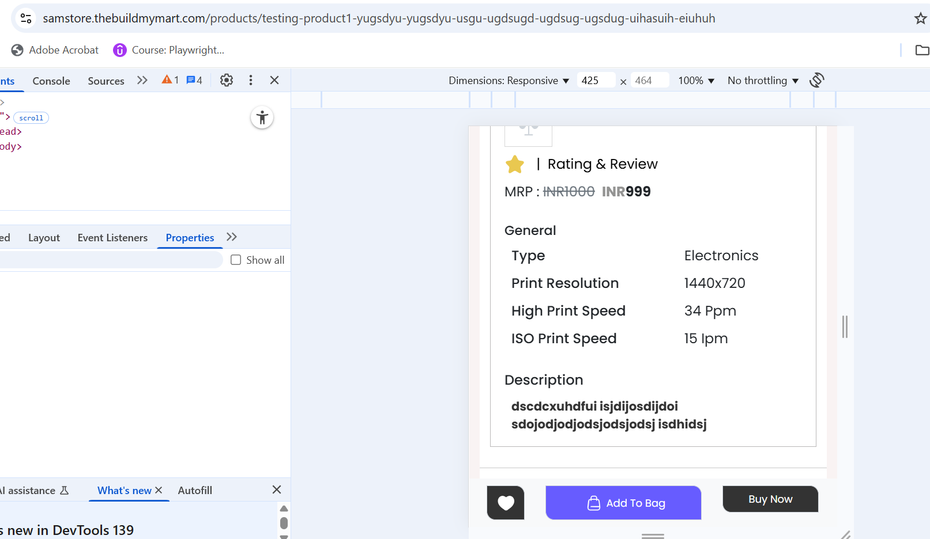Image resolution: width=930 pixels, height=539 pixels.
Task: Click the Add To Bag button
Action: click(623, 503)
